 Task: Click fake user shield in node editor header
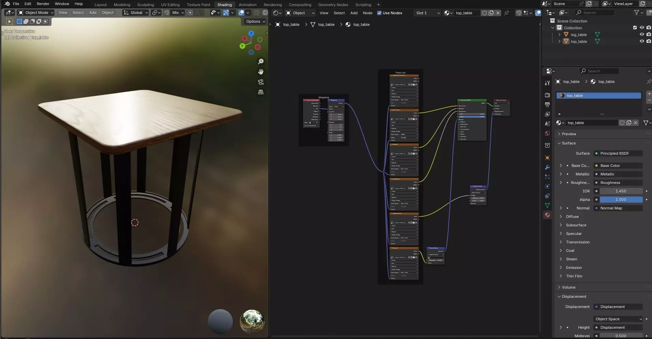click(484, 13)
